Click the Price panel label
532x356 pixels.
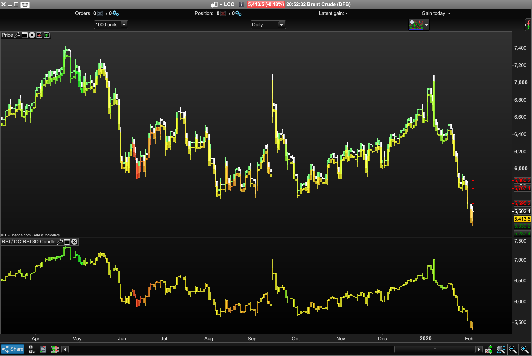coord(7,35)
